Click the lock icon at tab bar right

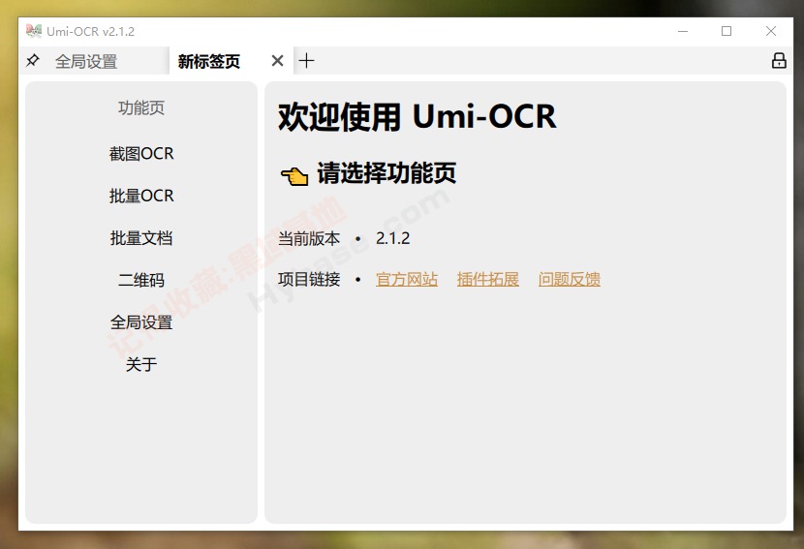[779, 60]
